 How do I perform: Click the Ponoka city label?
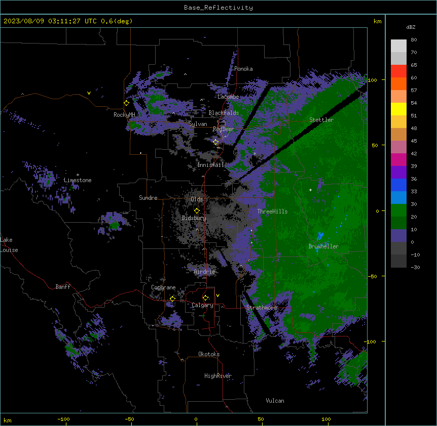coord(243,69)
